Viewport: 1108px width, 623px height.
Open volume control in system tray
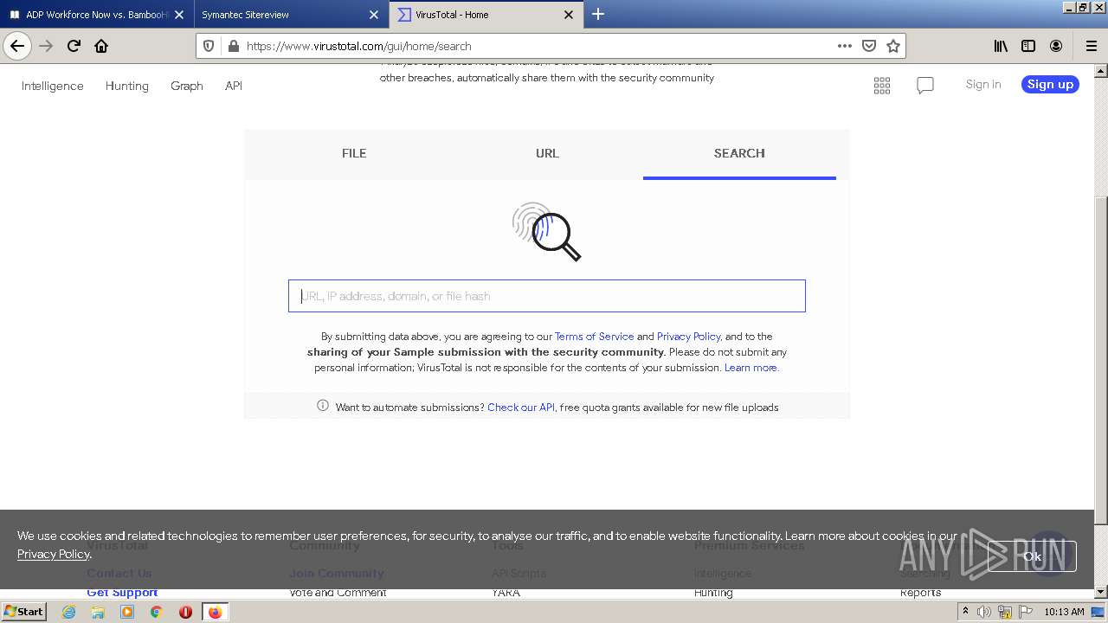coord(983,612)
